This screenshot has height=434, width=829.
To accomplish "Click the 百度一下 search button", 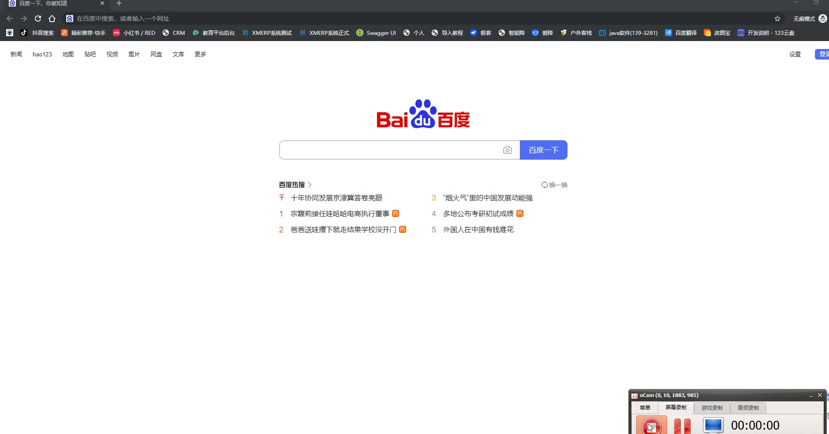I will point(544,150).
